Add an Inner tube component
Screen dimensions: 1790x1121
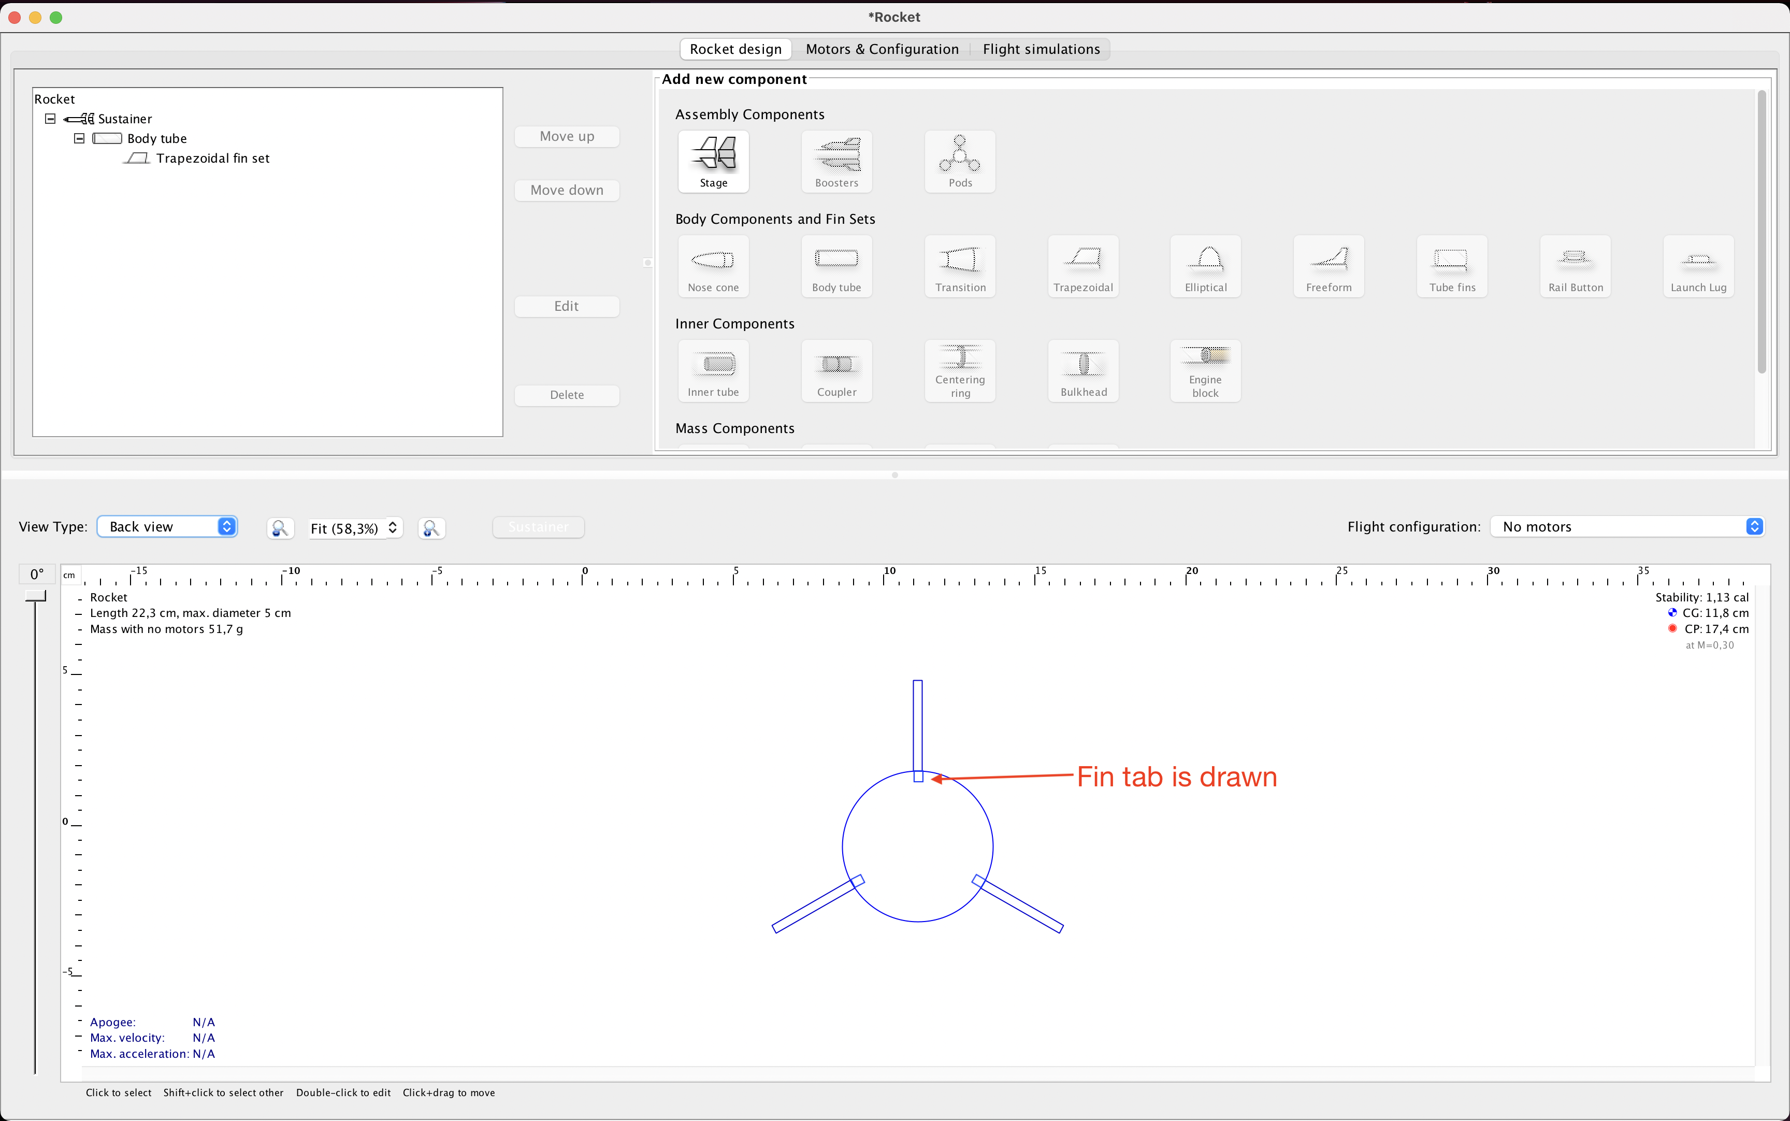[x=713, y=371]
